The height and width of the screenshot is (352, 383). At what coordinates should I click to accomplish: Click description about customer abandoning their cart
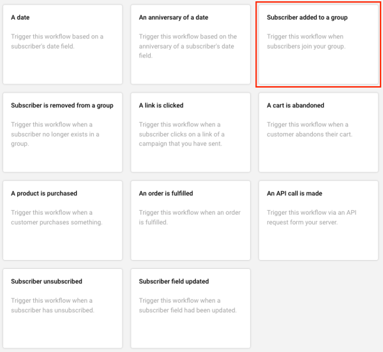tap(309, 130)
